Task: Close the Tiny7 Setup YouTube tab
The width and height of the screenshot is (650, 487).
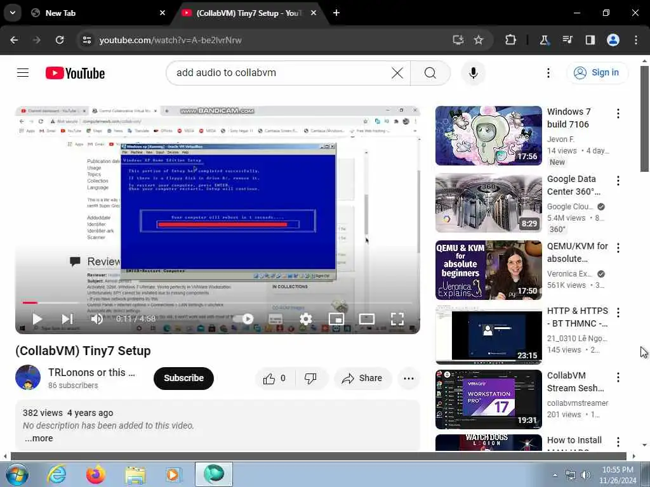Action: click(x=314, y=13)
